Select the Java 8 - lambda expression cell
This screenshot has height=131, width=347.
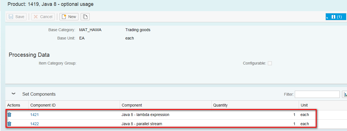tap(145, 115)
